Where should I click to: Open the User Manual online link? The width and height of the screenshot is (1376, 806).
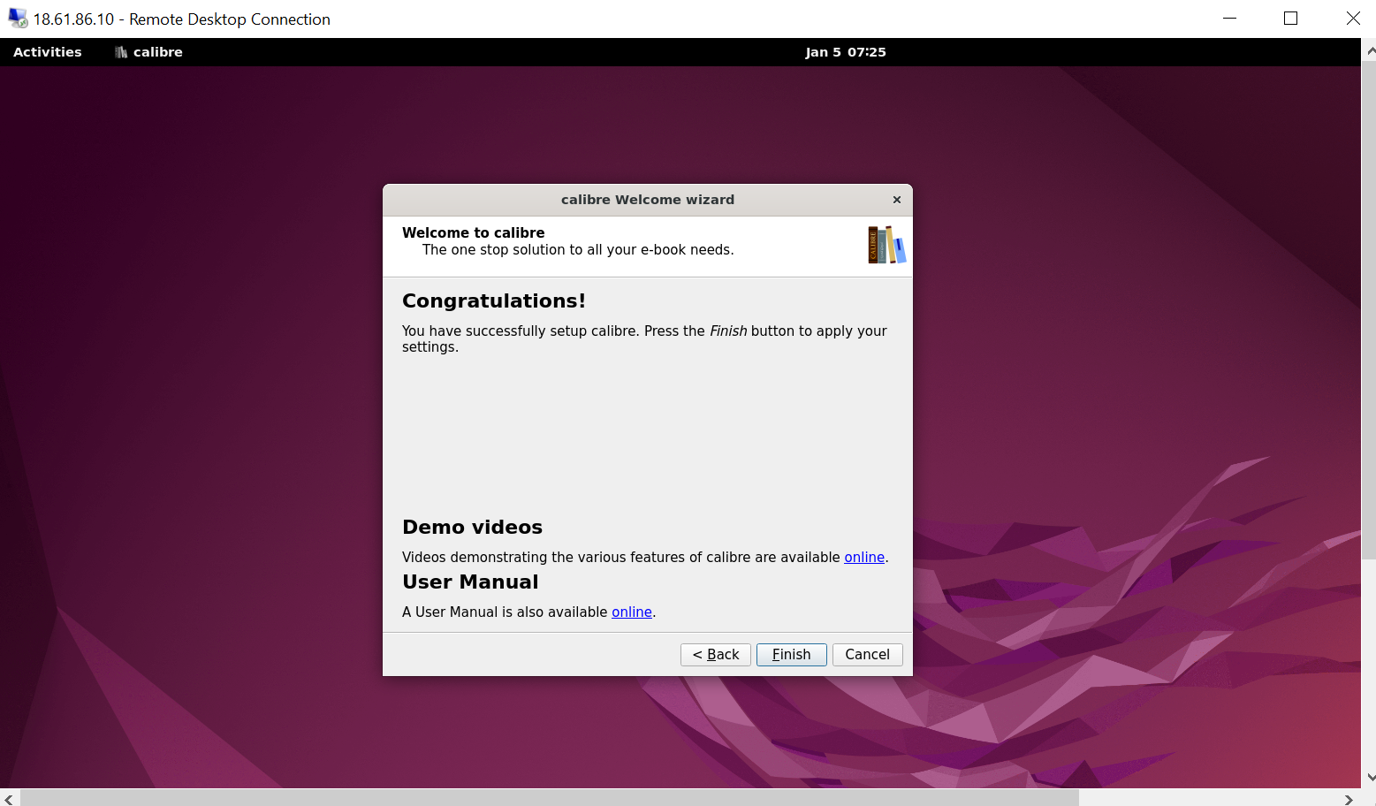[632, 612]
